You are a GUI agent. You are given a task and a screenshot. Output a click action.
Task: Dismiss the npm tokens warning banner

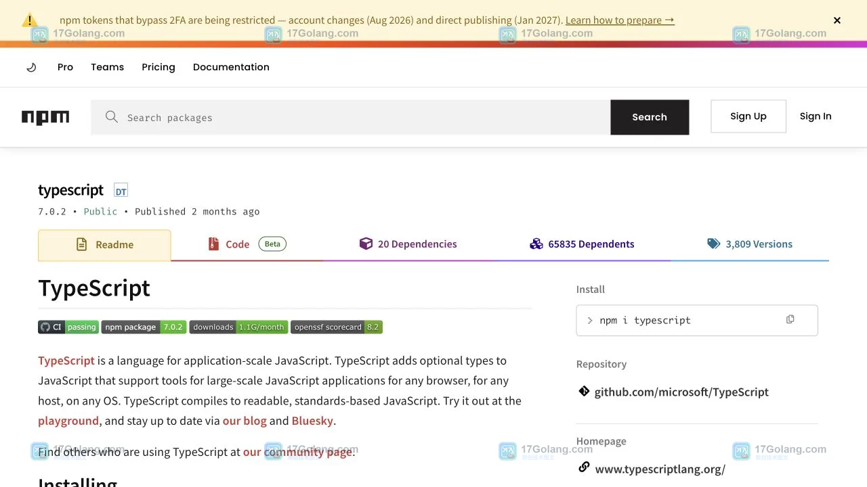pyautogui.click(x=837, y=20)
